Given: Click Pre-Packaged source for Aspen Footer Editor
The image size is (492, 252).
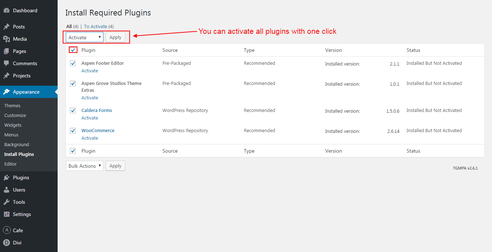Looking at the screenshot, I should click(176, 63).
